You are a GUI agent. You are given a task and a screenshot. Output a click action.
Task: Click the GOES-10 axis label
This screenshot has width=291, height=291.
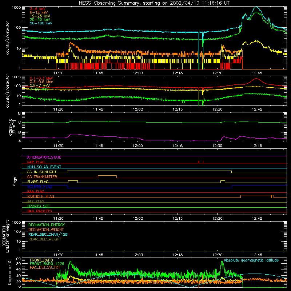point(11,127)
